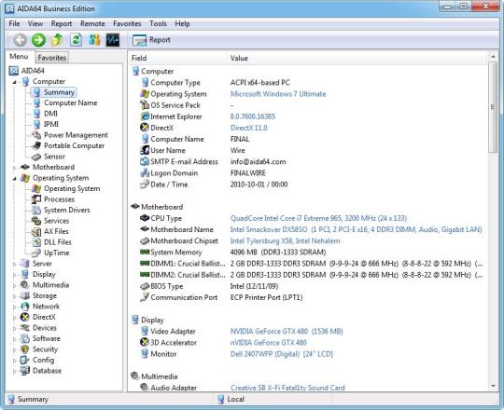Collapse the Operating System tree node
The image size is (504, 410).
pos(14,178)
